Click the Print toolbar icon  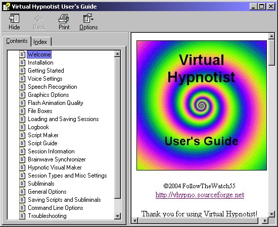point(64,19)
